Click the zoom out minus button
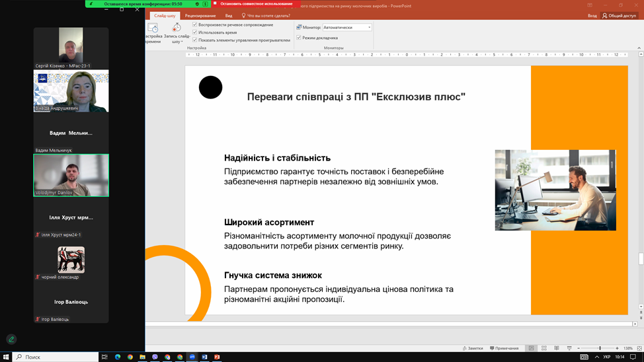Image resolution: width=644 pixels, height=362 pixels. (x=579, y=348)
